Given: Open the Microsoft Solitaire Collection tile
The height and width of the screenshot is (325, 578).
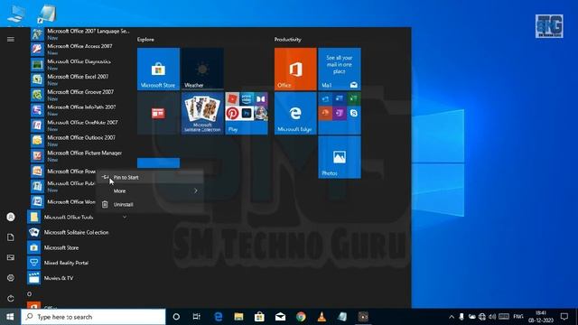Looking at the screenshot, I should pyautogui.click(x=202, y=113).
